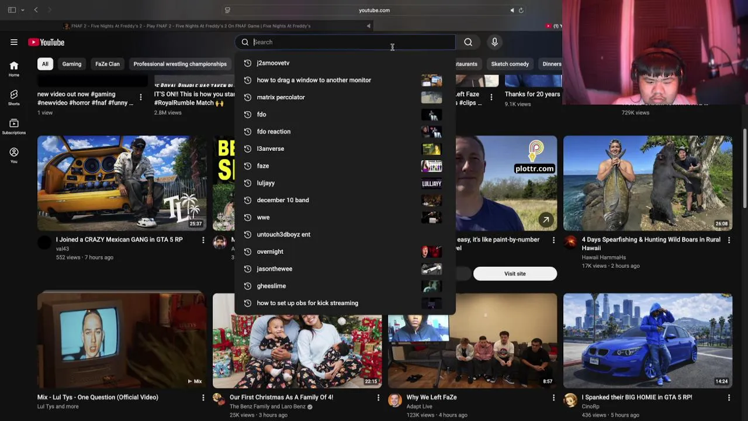Open options for Spanked their BIG HOMIE video

tap(729, 398)
